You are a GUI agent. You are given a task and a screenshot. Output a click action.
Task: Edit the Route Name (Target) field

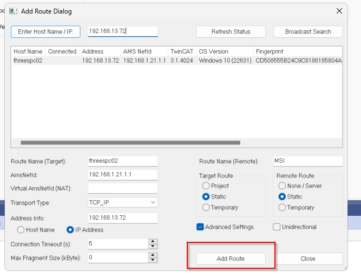[x=123, y=161]
